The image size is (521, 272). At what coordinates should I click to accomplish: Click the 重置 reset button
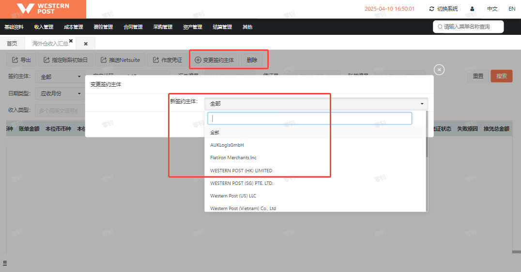pos(478,76)
